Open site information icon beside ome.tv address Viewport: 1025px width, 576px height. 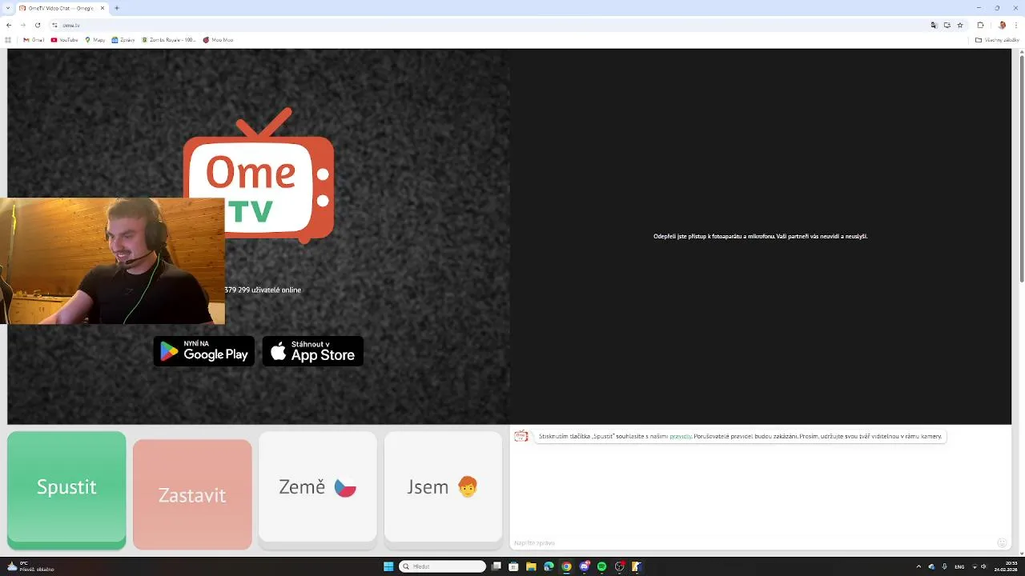54,25
